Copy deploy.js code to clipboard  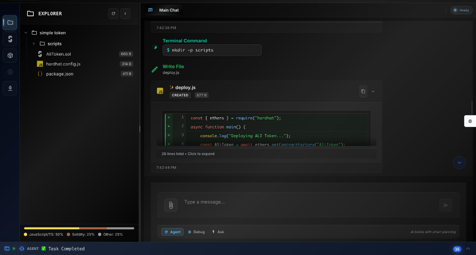pyautogui.click(x=363, y=91)
